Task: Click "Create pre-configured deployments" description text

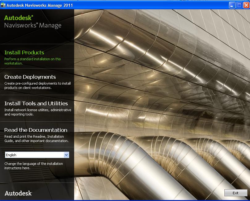Action: pyautogui.click(x=37, y=86)
